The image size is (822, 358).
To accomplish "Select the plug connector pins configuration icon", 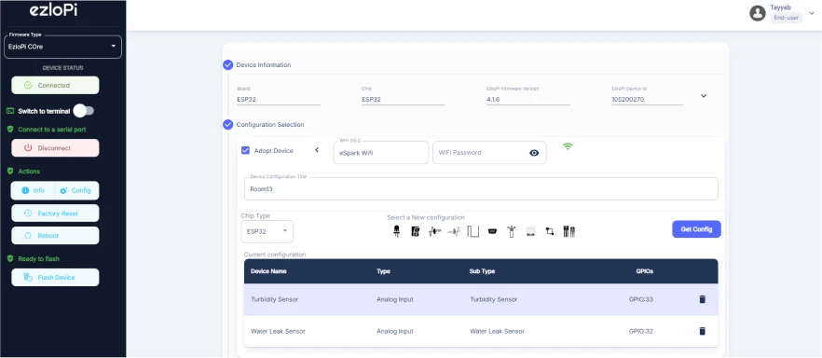I will (x=569, y=231).
